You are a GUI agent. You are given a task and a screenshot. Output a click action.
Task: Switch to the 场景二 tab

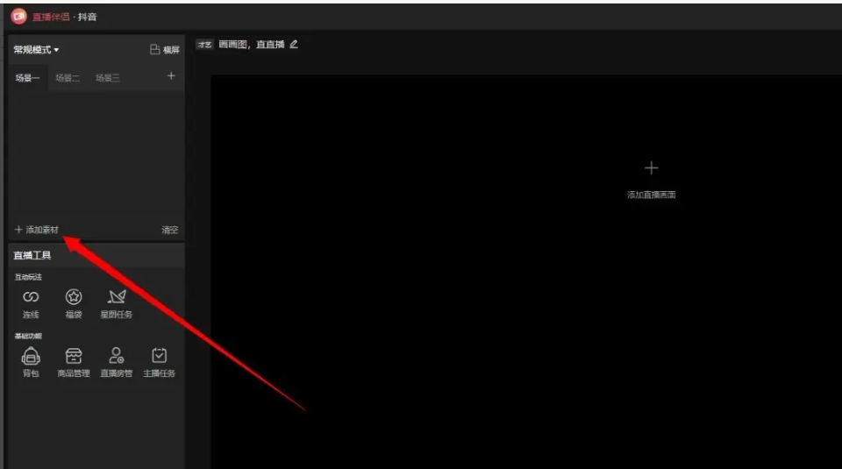pos(68,78)
